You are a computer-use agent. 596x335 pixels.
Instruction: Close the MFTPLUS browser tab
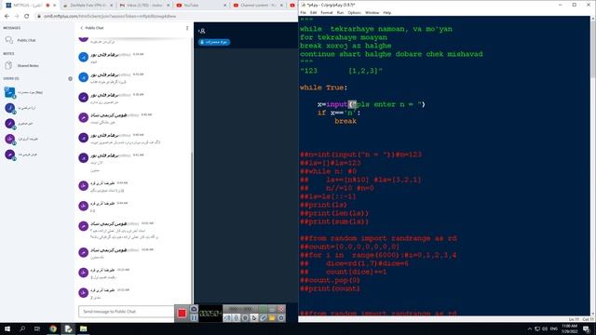tap(54, 6)
